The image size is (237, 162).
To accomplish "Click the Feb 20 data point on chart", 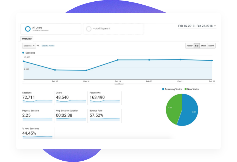I will coord(149,60).
